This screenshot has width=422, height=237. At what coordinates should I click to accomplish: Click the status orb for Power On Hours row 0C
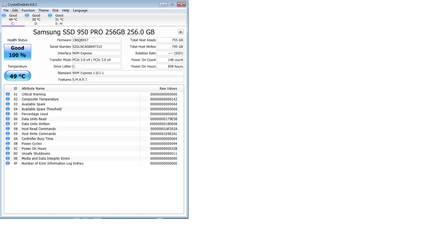(x=8, y=148)
